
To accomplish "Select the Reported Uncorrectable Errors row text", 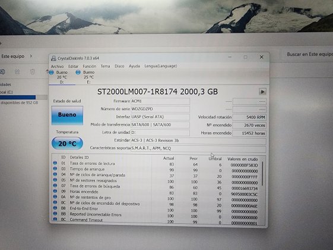I will click(x=96, y=214).
